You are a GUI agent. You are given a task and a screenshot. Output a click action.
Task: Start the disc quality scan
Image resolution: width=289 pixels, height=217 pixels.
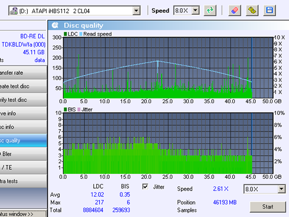pyautogui.click(x=268, y=207)
